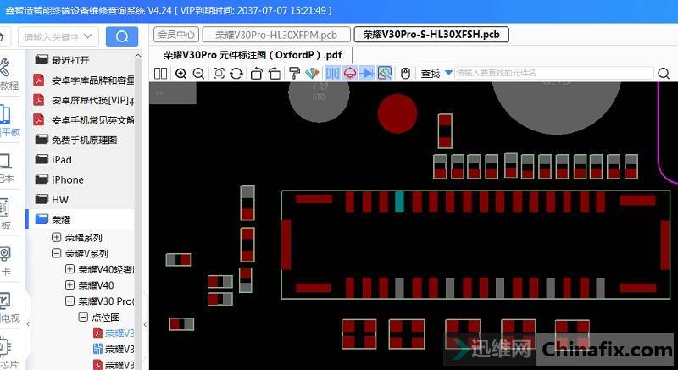Collapse the 荣耀V系列 tree node
The image size is (678, 370).
57,253
